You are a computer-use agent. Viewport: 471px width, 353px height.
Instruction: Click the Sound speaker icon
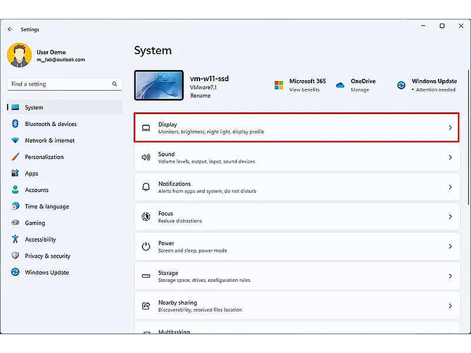(x=146, y=157)
